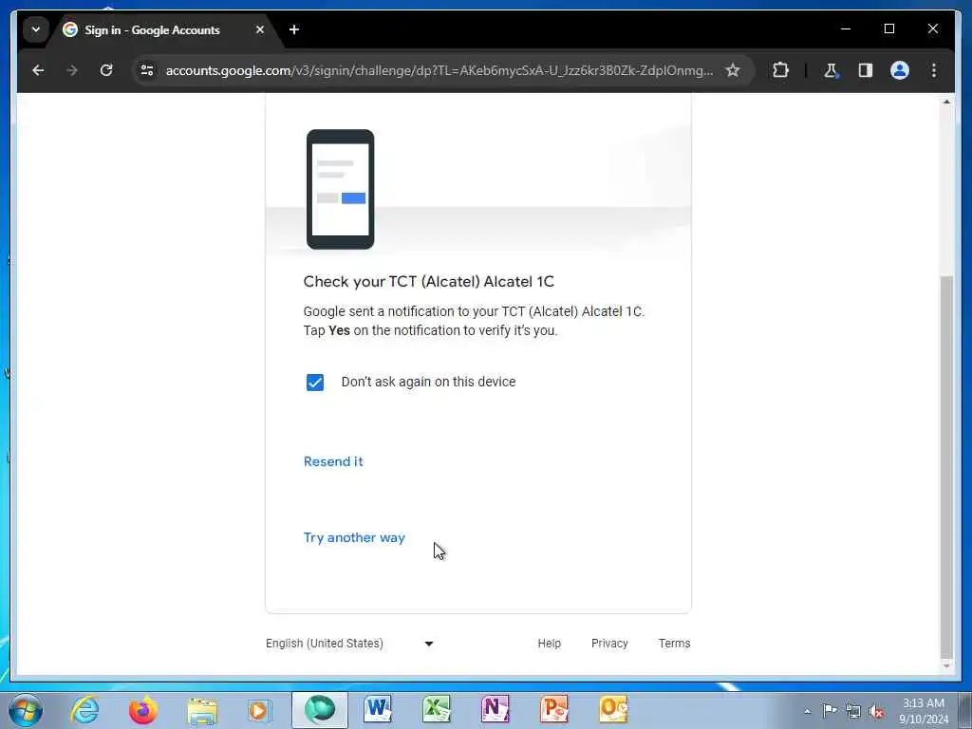Open the Chrome three-dot menu
The width and height of the screenshot is (972, 729).
[934, 70]
